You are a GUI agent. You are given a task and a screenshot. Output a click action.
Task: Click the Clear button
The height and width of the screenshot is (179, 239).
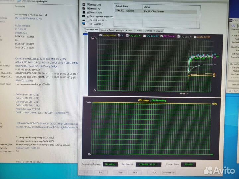[120, 172]
